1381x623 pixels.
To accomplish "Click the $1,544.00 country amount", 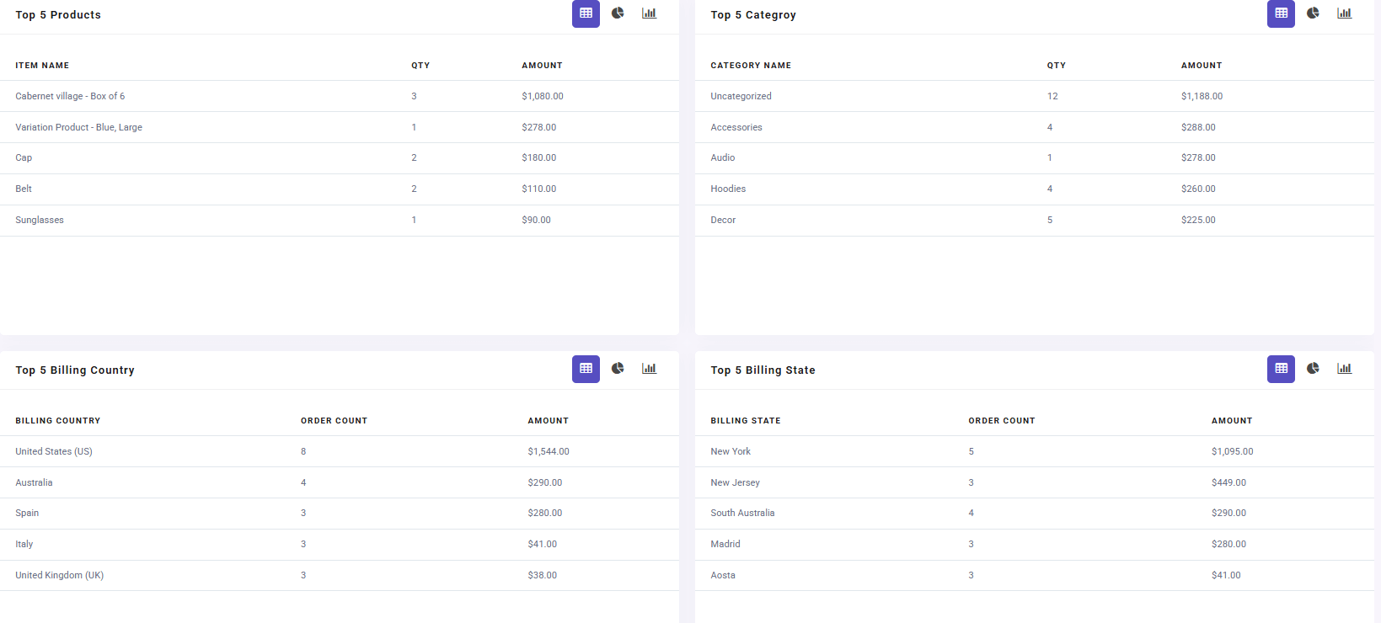I will click(x=549, y=451).
